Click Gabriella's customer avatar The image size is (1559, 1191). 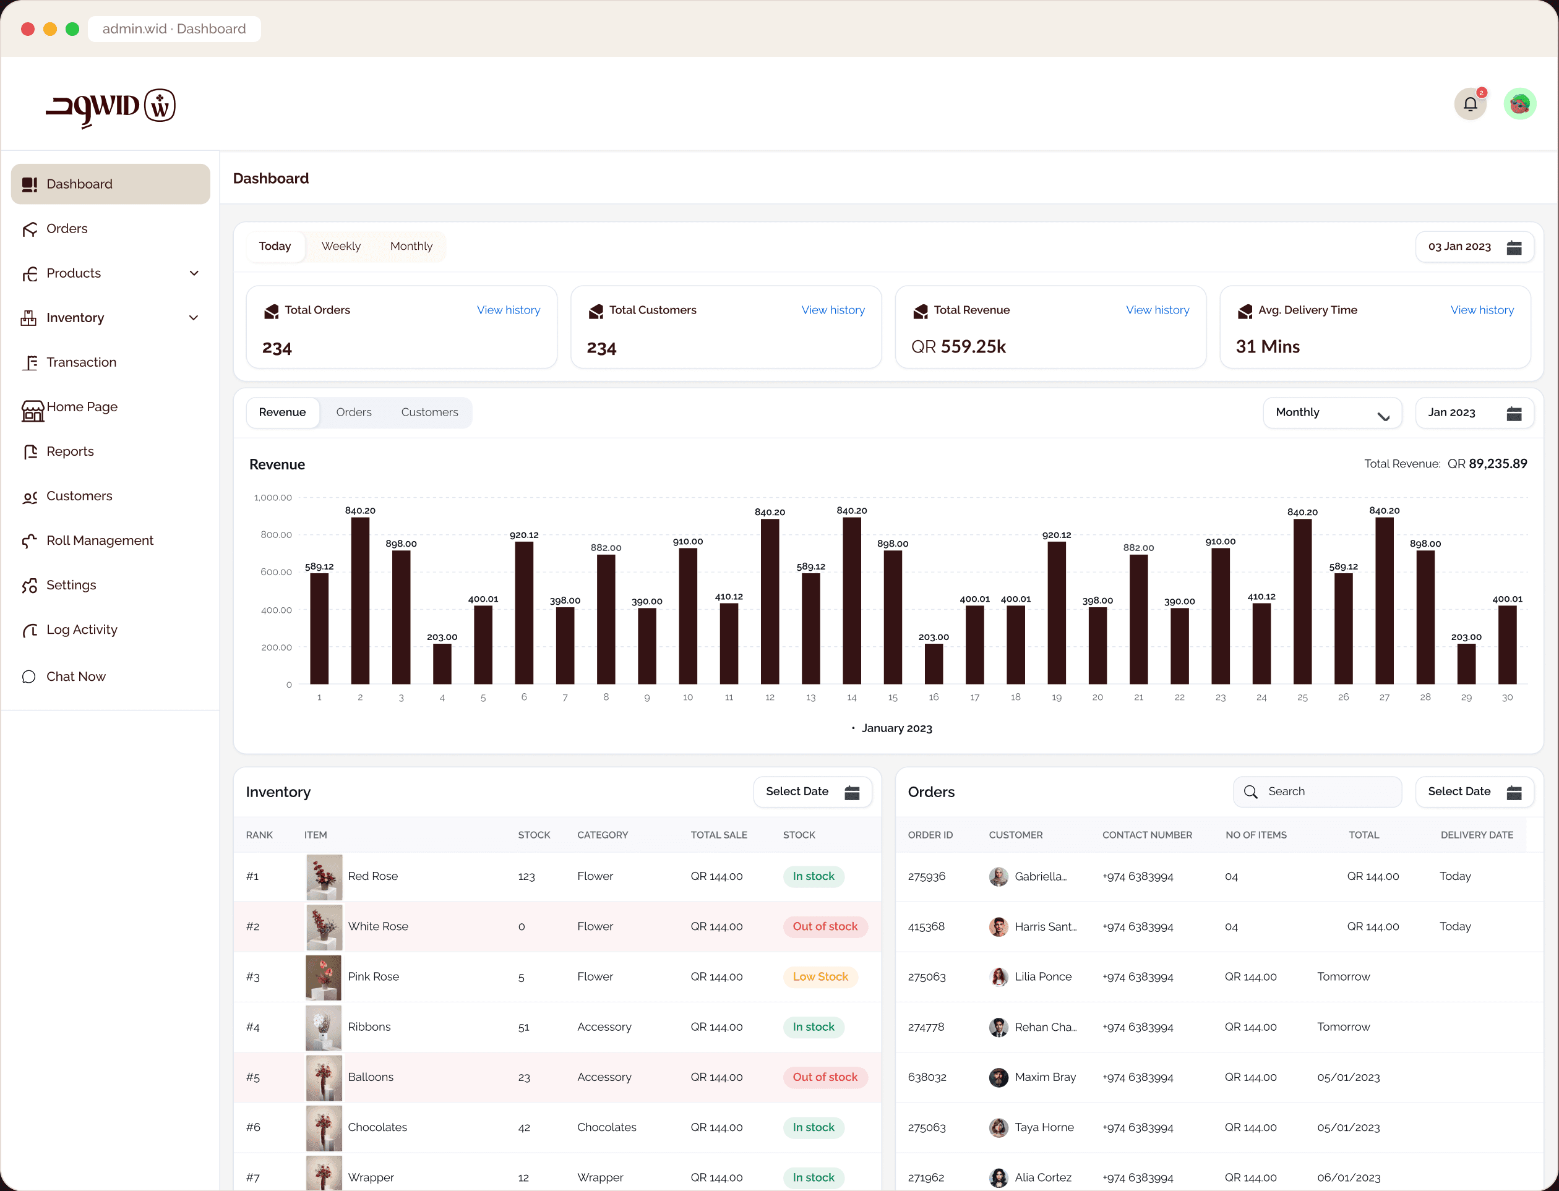coord(999,877)
